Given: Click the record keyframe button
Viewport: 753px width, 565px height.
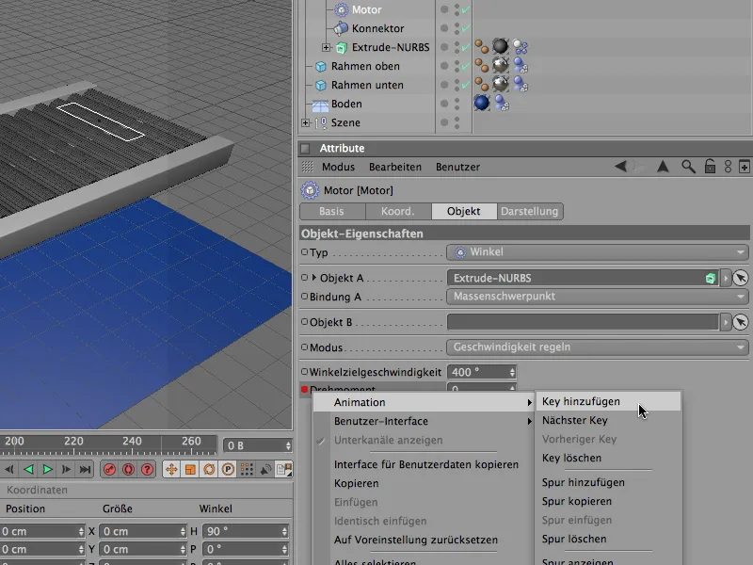Looking at the screenshot, I should point(109,469).
